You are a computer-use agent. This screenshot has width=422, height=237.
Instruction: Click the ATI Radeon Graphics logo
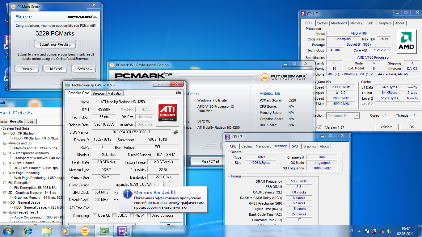[168, 112]
